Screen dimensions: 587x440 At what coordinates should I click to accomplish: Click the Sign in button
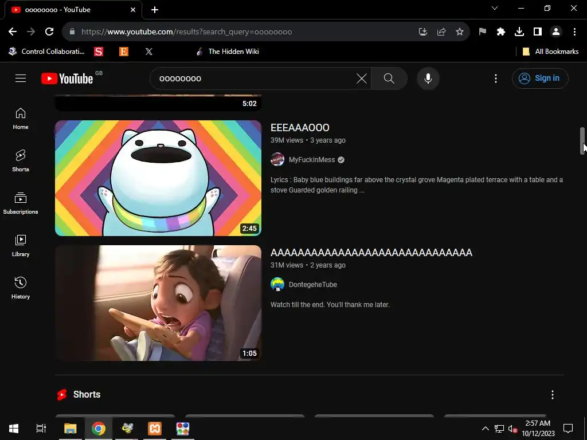[x=540, y=78]
